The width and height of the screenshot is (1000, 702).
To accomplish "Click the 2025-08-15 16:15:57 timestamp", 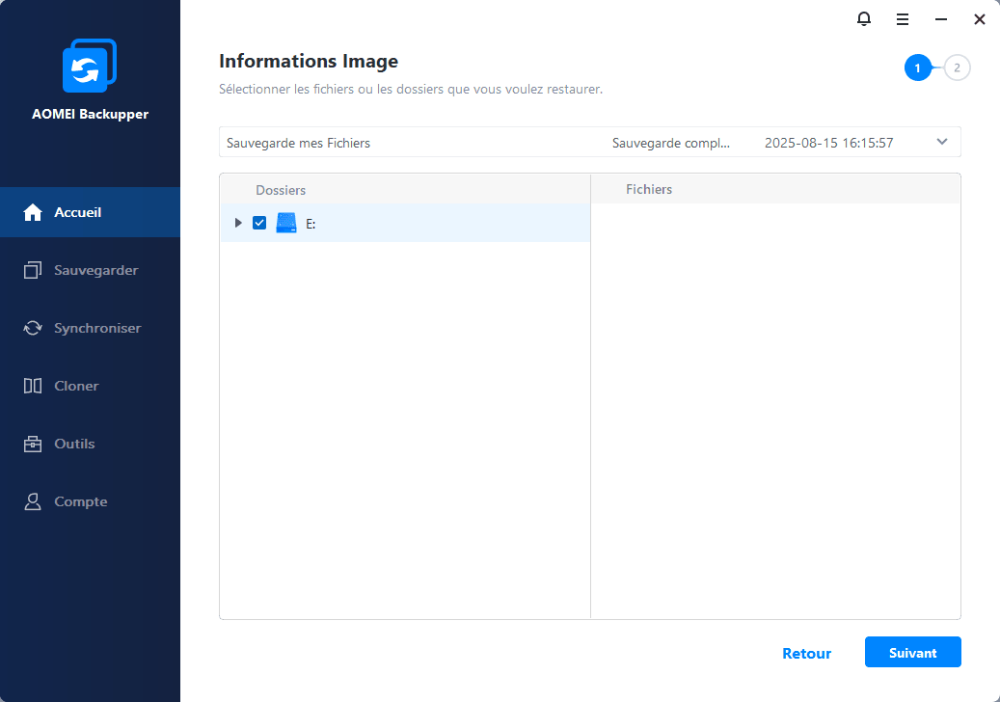I will coord(829,143).
